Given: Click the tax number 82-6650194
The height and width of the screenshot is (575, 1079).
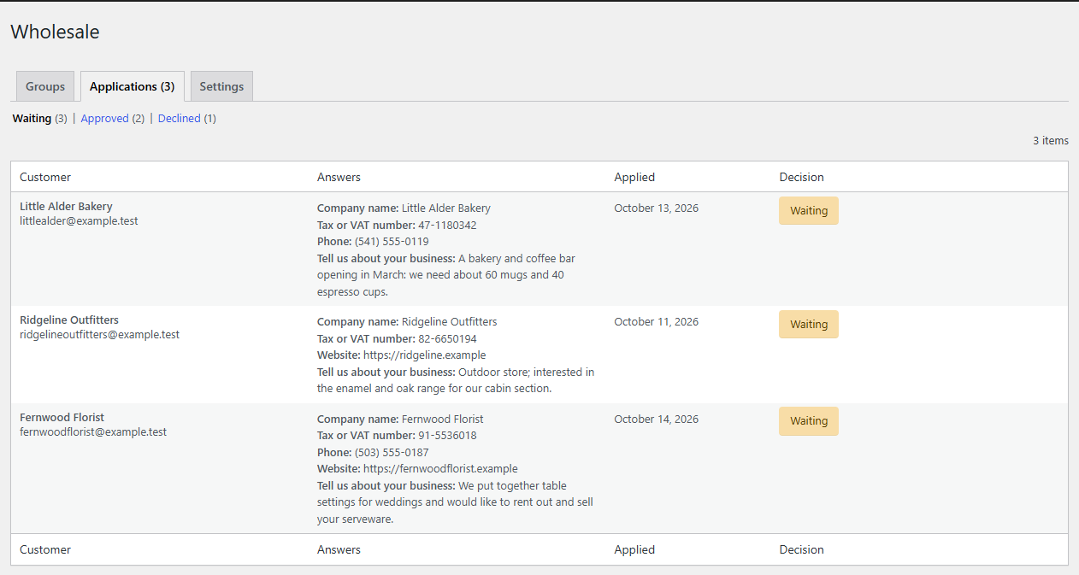Looking at the screenshot, I should pyautogui.click(x=447, y=339).
